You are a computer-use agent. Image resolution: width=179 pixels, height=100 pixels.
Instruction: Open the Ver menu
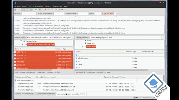(30, 6)
